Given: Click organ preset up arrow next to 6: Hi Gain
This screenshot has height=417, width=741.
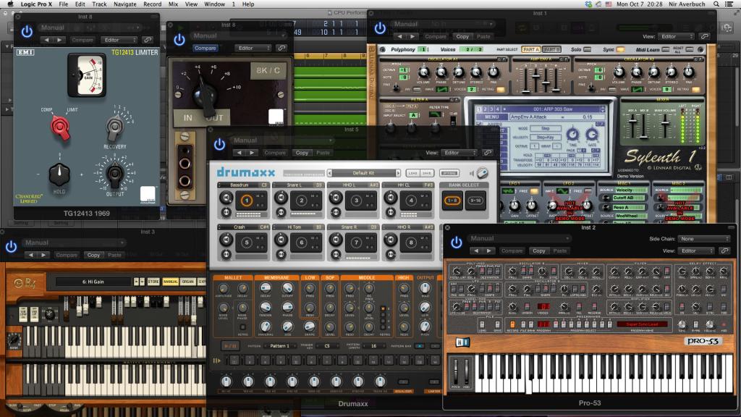Looking at the screenshot, I should point(136,282).
